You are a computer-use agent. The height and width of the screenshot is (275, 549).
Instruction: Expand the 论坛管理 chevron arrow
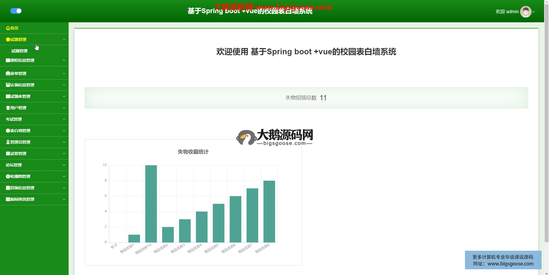(x=64, y=165)
